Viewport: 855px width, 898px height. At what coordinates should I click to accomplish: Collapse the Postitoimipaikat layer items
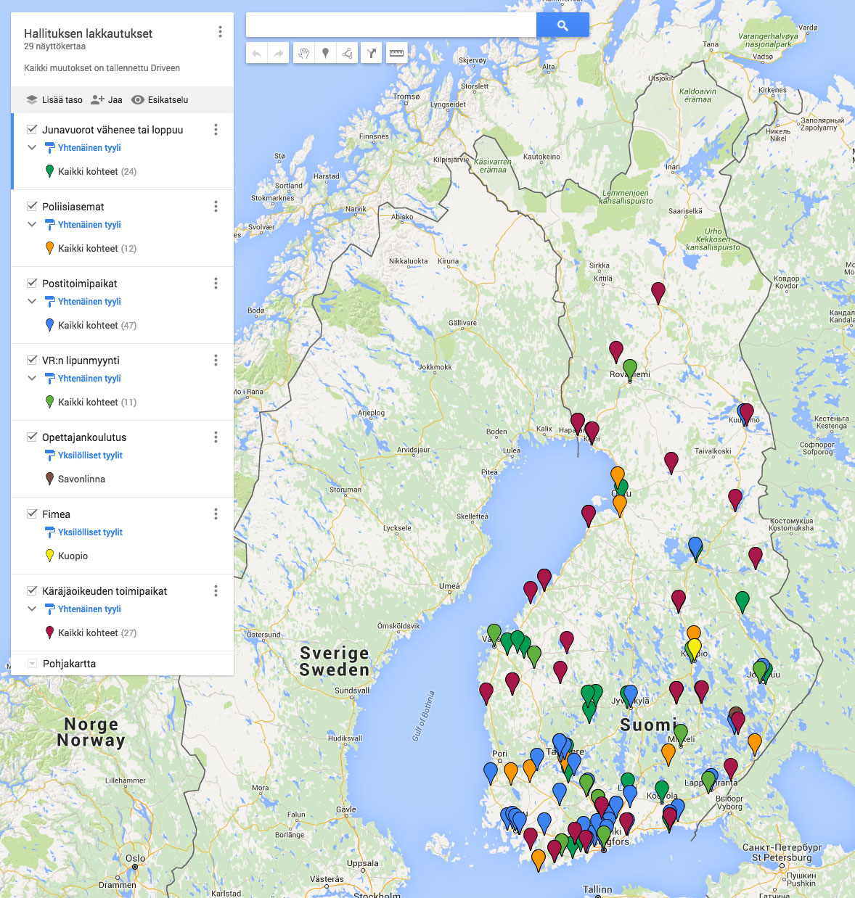click(x=32, y=301)
